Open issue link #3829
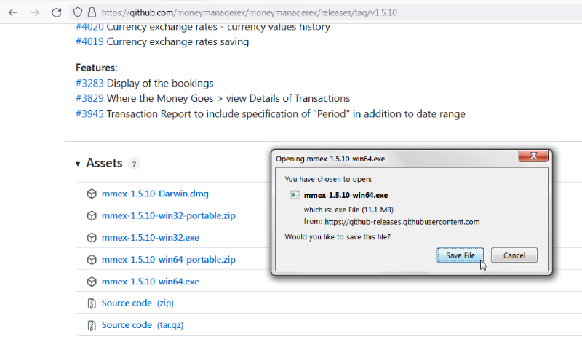Image resolution: width=582 pixels, height=339 pixels. coord(89,98)
